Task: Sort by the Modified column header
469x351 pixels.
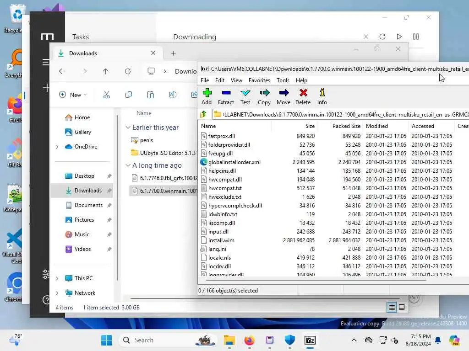Action: point(386,126)
